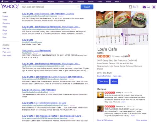Select Video in left sidebar
The height and width of the screenshot is (122, 157).
pos(5,20)
